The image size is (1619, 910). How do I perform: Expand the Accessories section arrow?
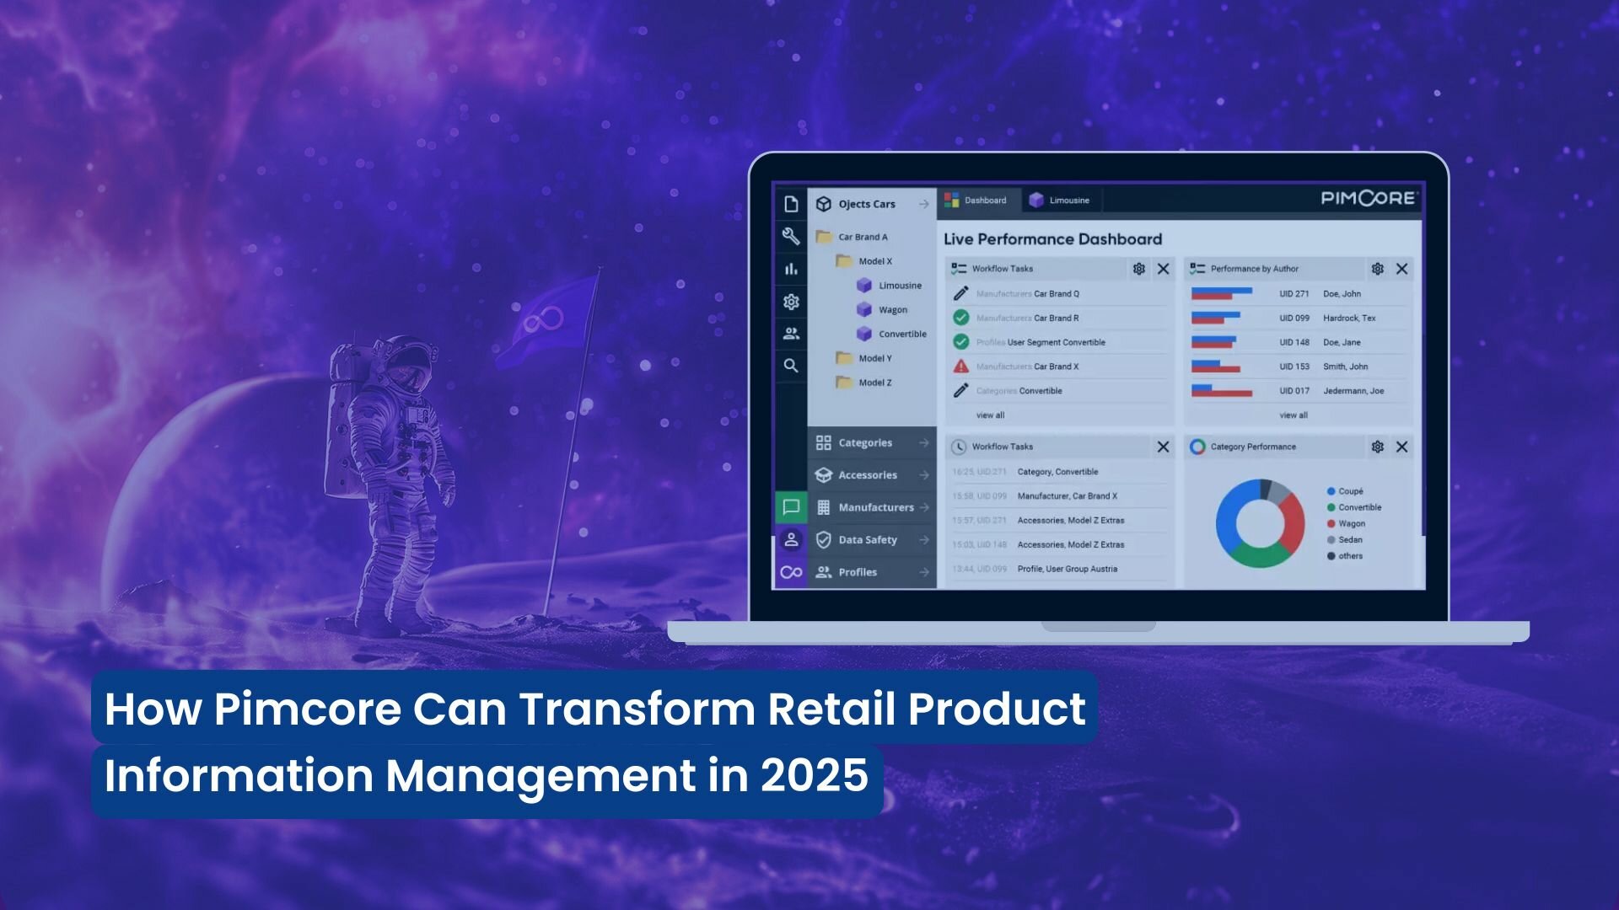924,475
